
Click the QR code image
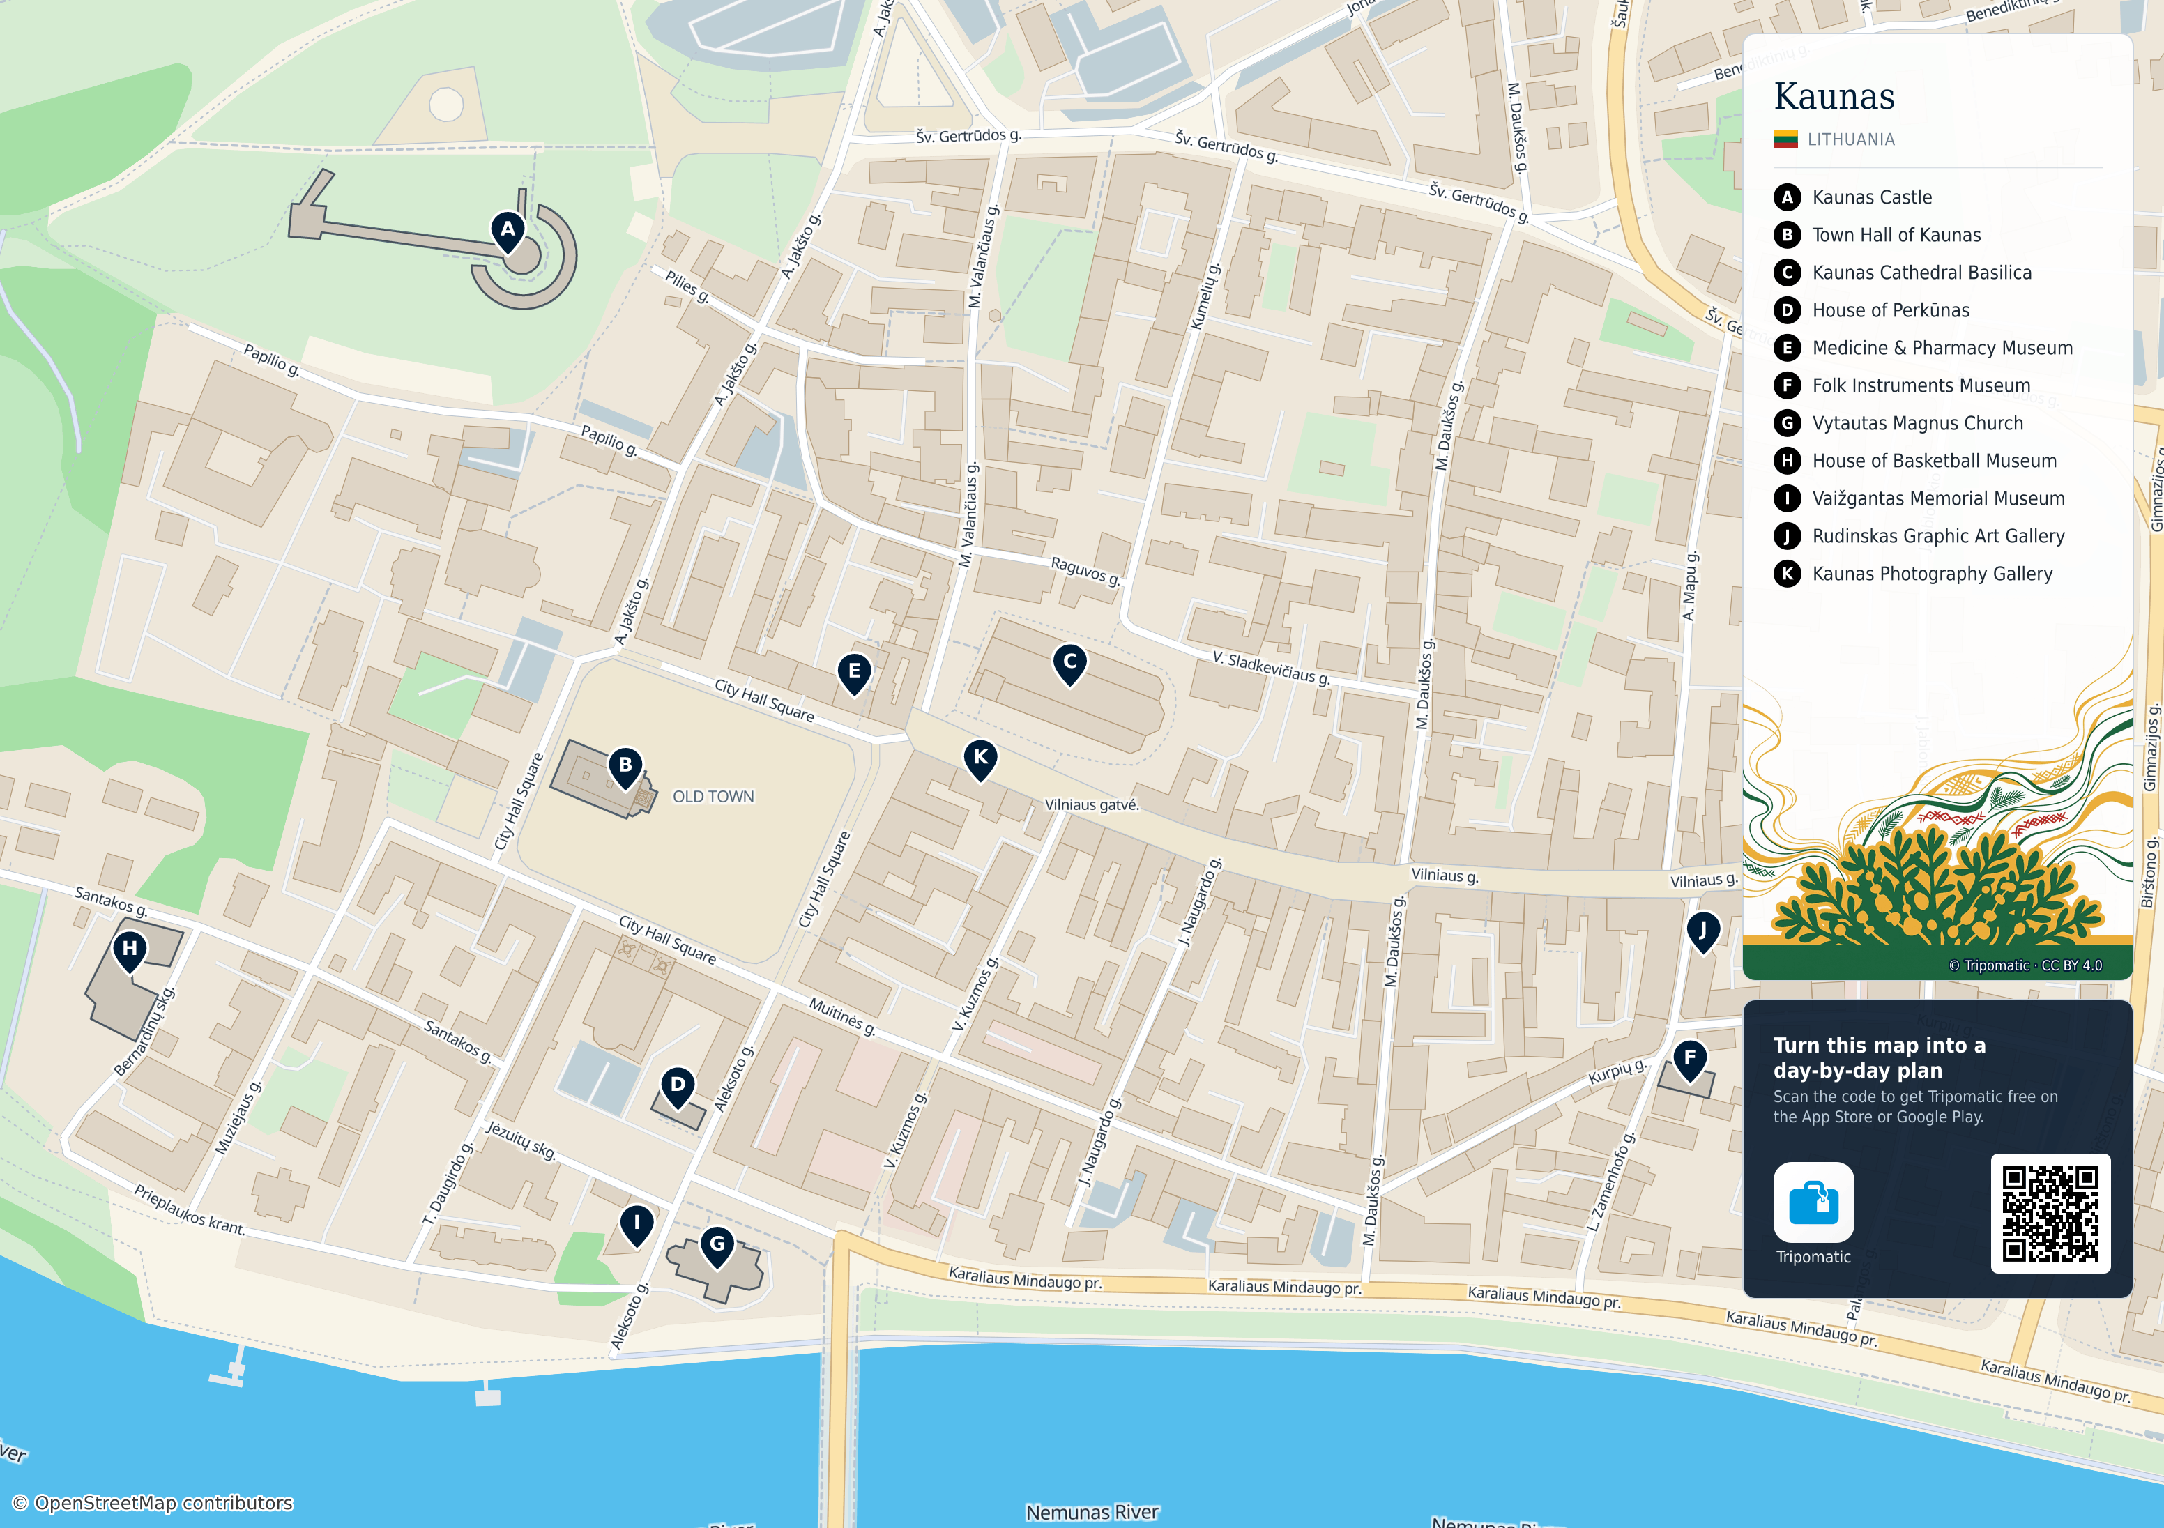pos(2050,1213)
